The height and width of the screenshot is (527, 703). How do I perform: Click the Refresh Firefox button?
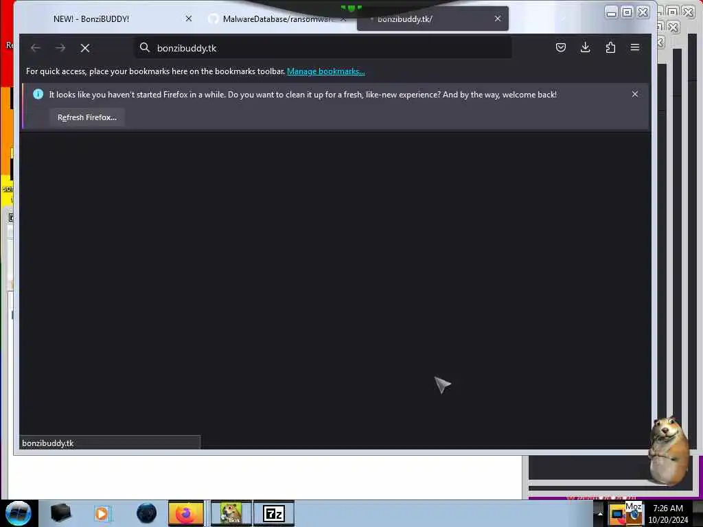87,117
